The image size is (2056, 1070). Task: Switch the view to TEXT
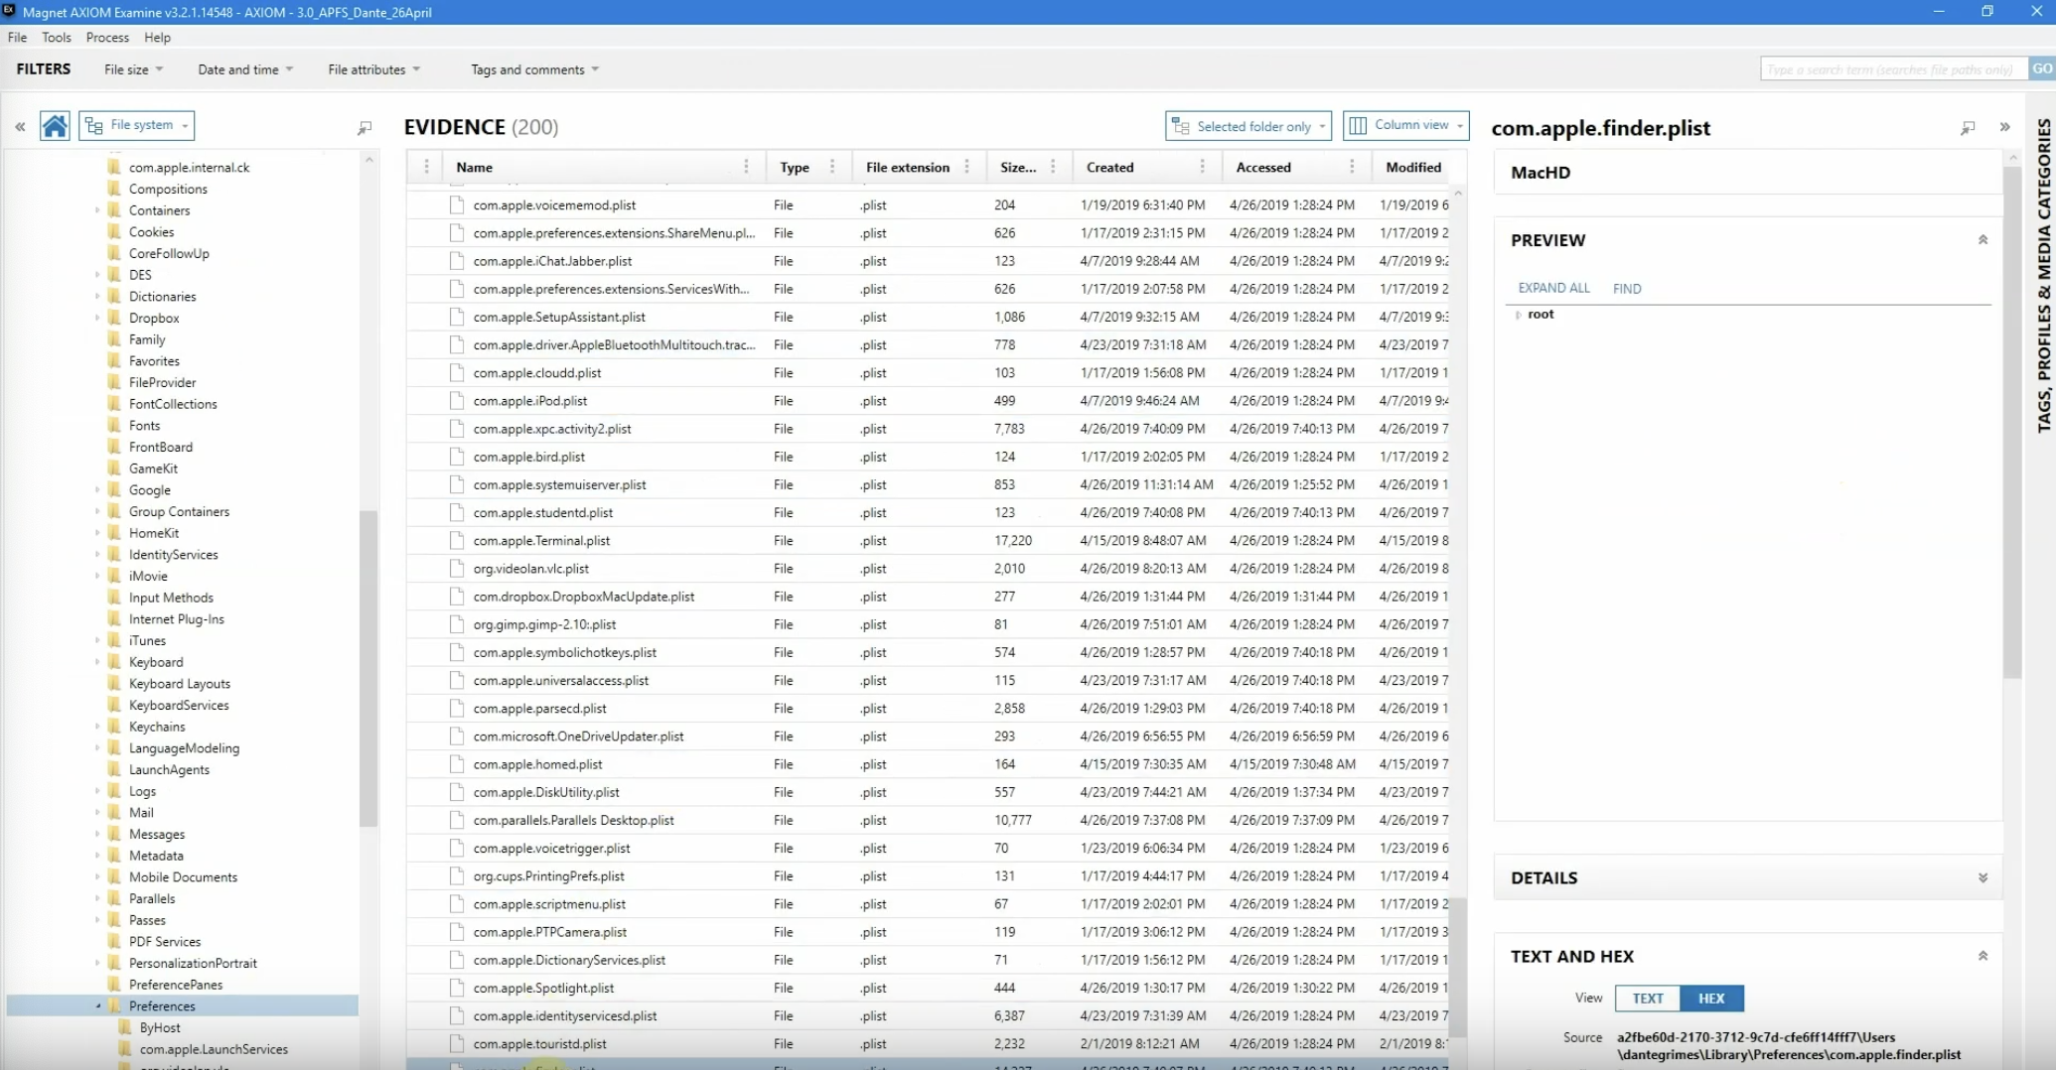1647,999
